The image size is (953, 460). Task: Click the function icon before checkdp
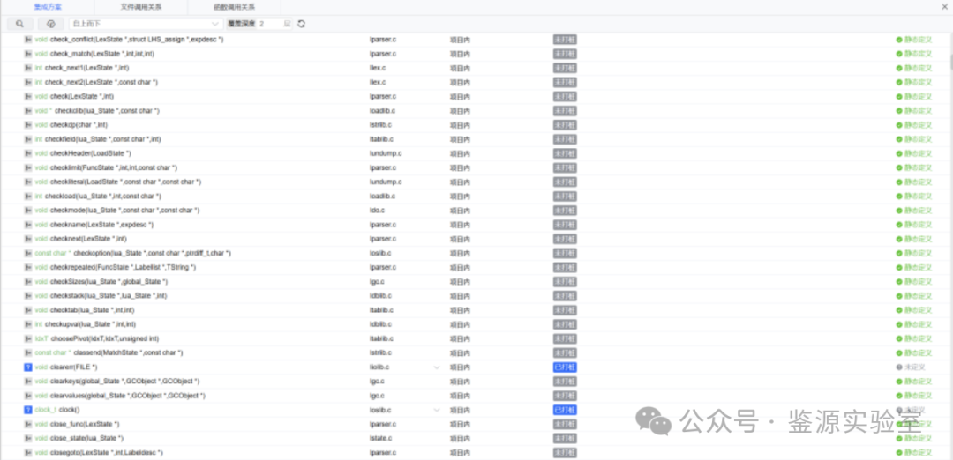click(28, 125)
